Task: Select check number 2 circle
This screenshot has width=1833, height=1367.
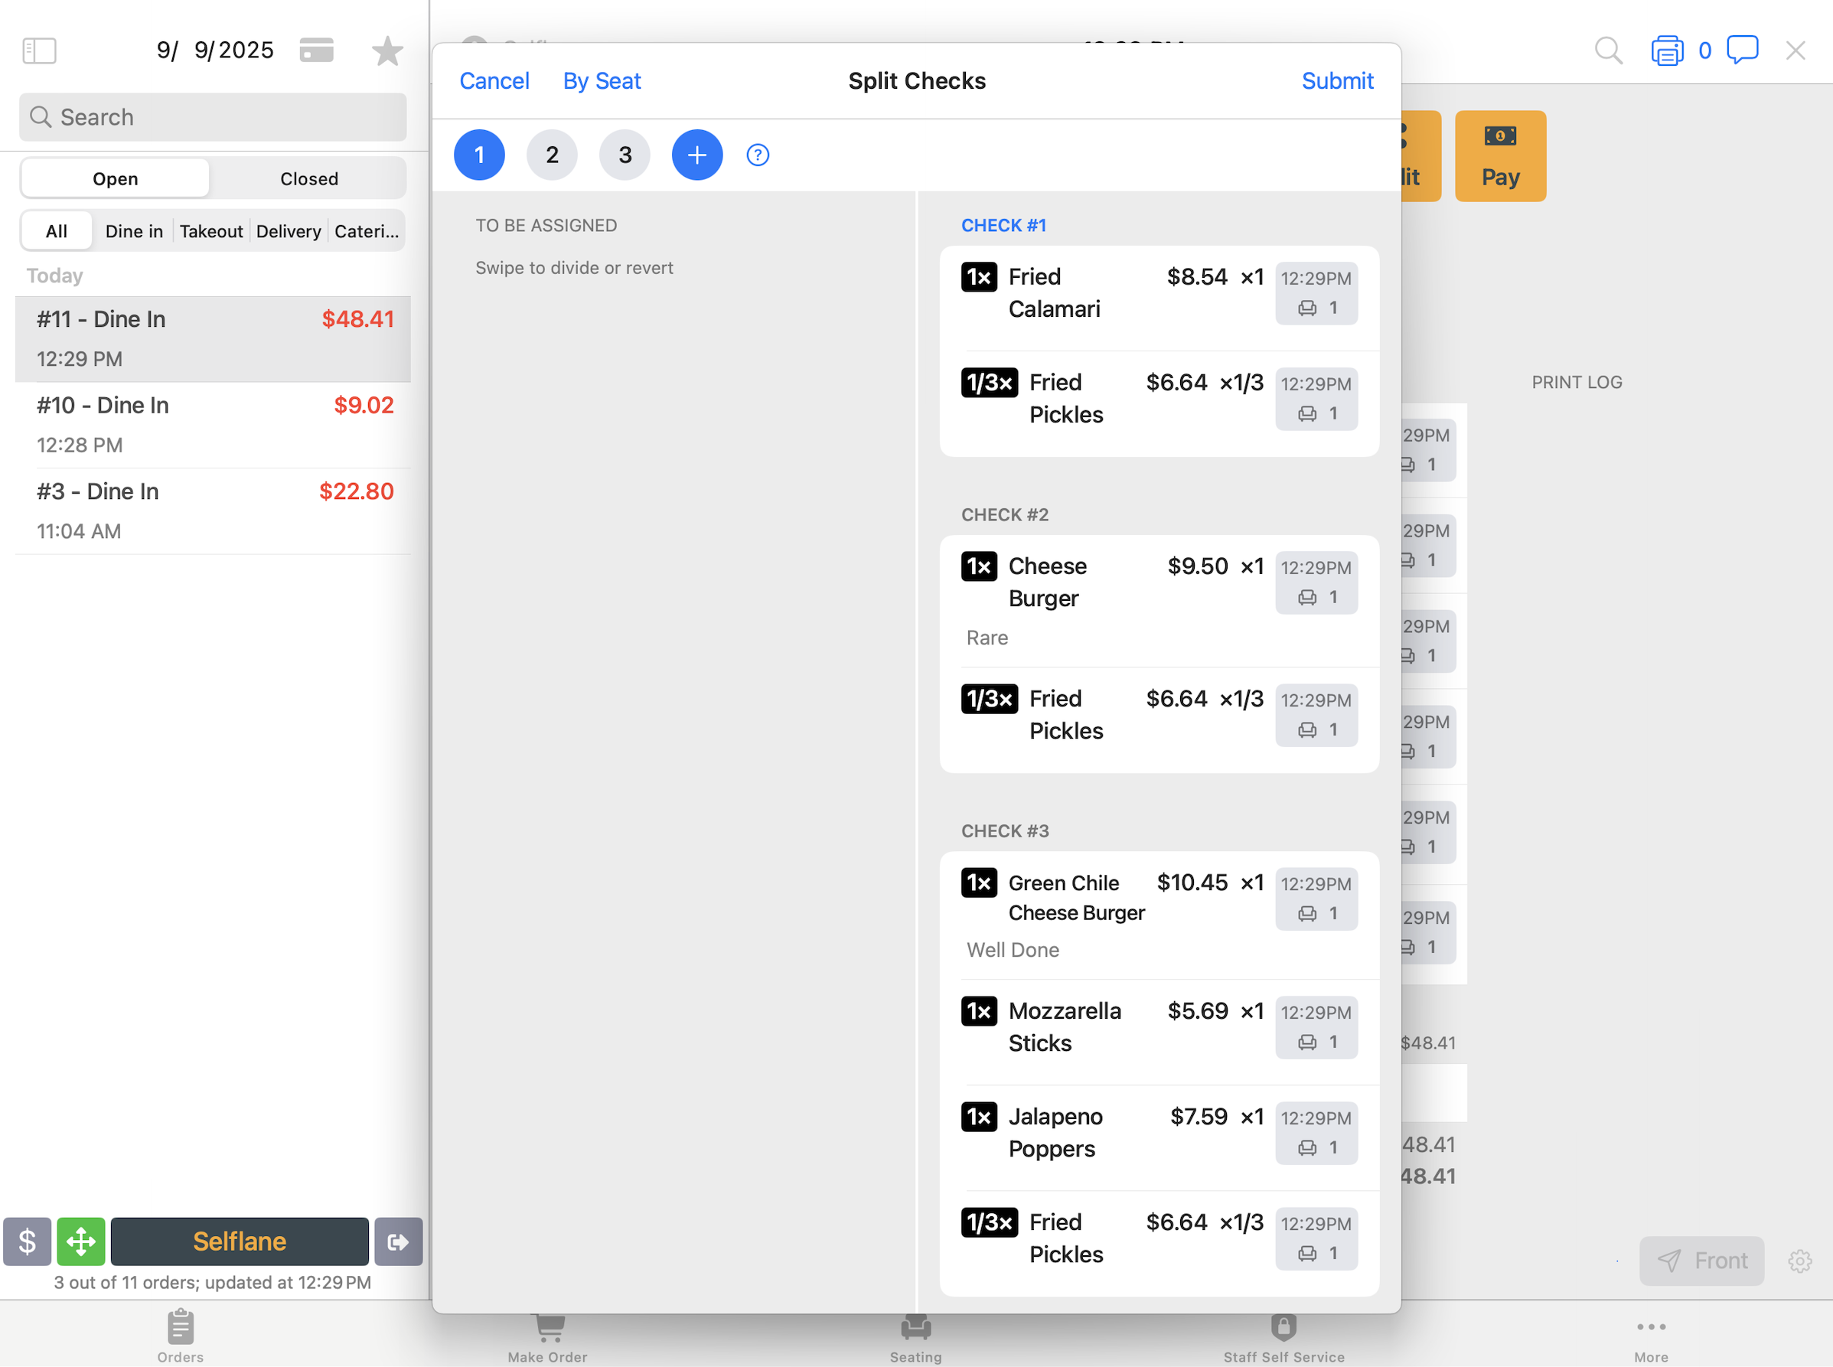Action: (x=552, y=155)
